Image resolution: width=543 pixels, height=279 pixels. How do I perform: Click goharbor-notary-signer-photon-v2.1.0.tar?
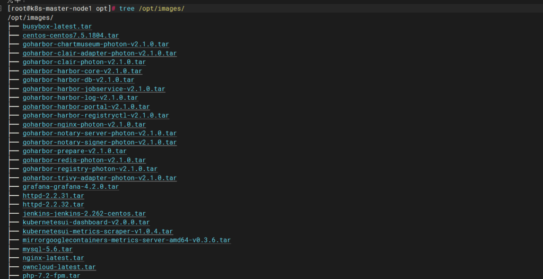pos(100,142)
